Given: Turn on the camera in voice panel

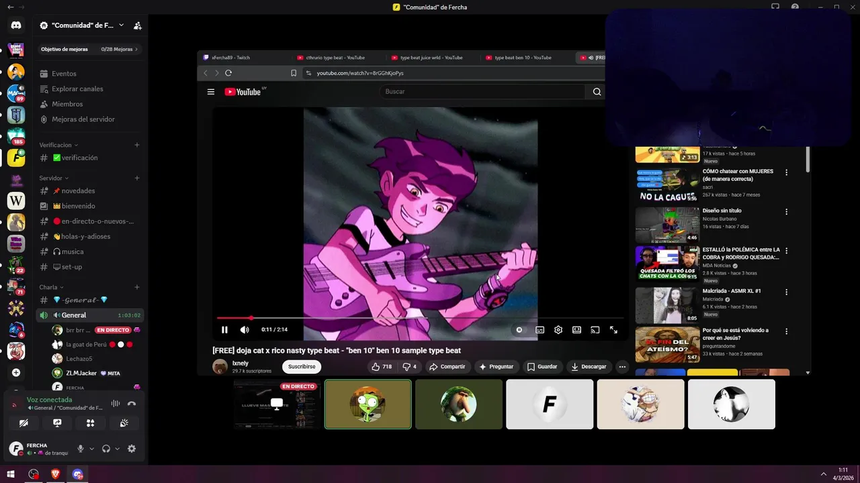Looking at the screenshot, I should pos(24,423).
